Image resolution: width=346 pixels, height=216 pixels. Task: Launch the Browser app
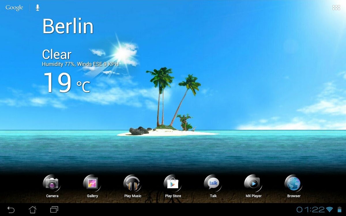294,184
